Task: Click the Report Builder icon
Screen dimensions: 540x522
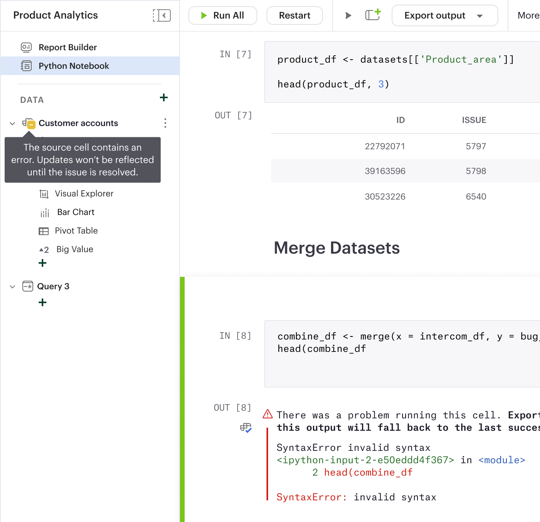Action: click(26, 47)
